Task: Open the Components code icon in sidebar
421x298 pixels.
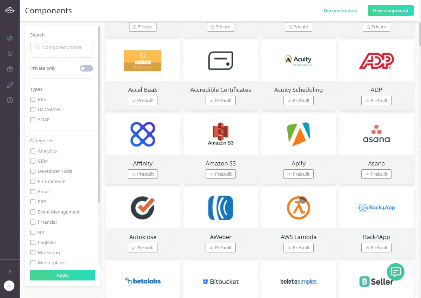Action: click(10, 38)
